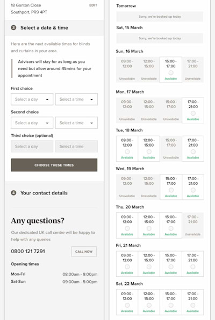Expand Second choice time dropdown

76,123
